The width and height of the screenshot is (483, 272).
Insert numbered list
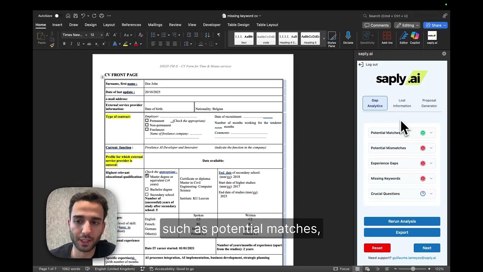(165, 35)
